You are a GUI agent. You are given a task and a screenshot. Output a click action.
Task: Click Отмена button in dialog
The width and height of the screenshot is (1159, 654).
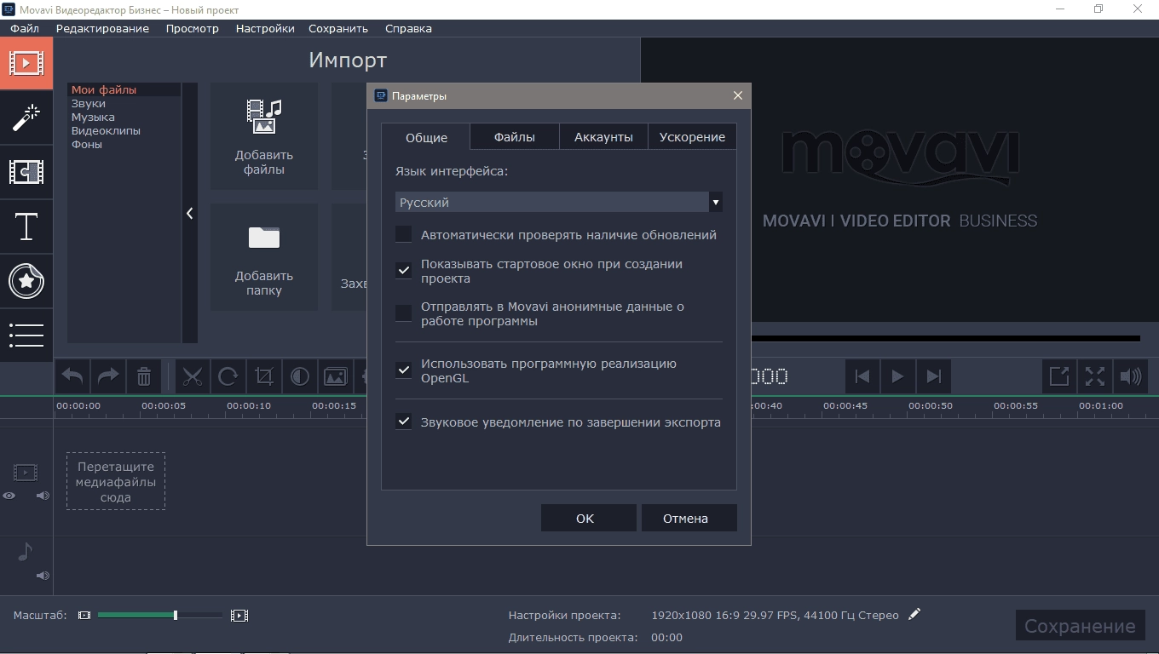pos(689,518)
